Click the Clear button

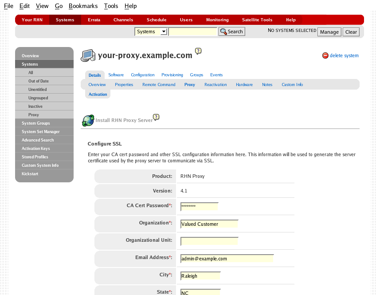pos(351,32)
